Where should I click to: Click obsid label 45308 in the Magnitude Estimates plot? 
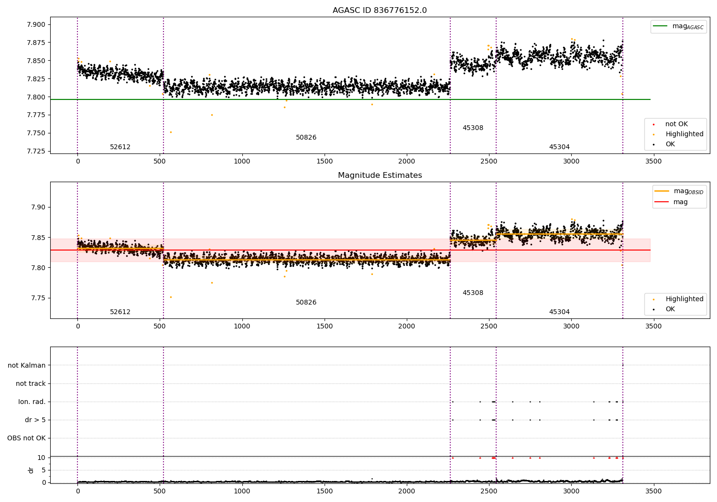pyautogui.click(x=473, y=293)
